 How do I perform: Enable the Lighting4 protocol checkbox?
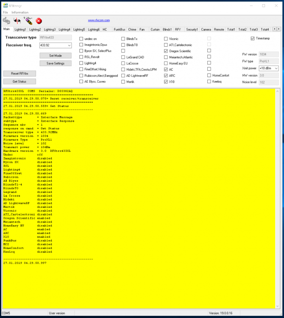pyautogui.click(x=81, y=63)
